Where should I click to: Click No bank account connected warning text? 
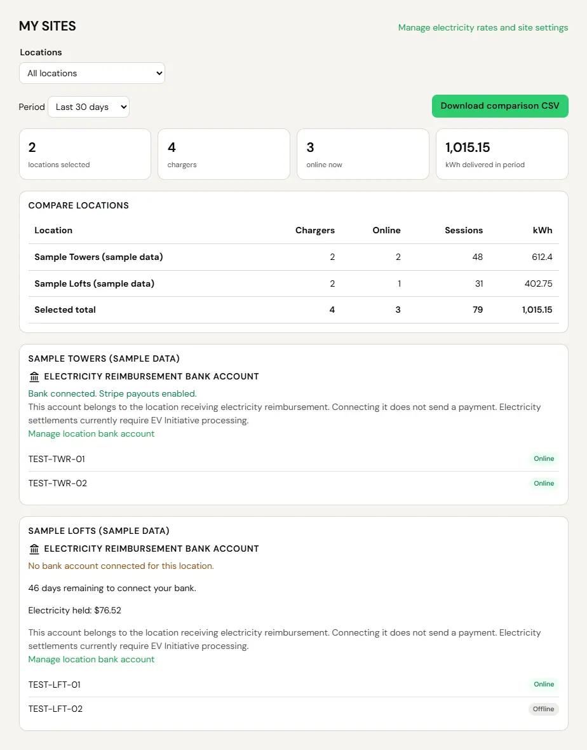pos(121,566)
